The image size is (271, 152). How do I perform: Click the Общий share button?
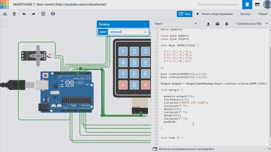point(263,14)
